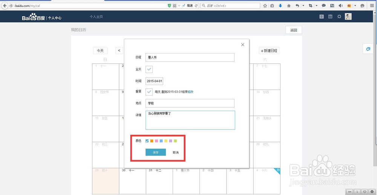This screenshot has width=377, height=195.
Task: Click the Baidu search box in toolbar
Action: (231, 6)
